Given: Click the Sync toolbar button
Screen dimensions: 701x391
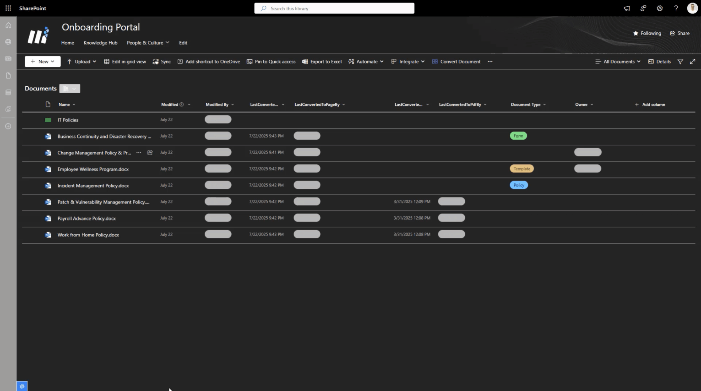Looking at the screenshot, I should point(162,62).
